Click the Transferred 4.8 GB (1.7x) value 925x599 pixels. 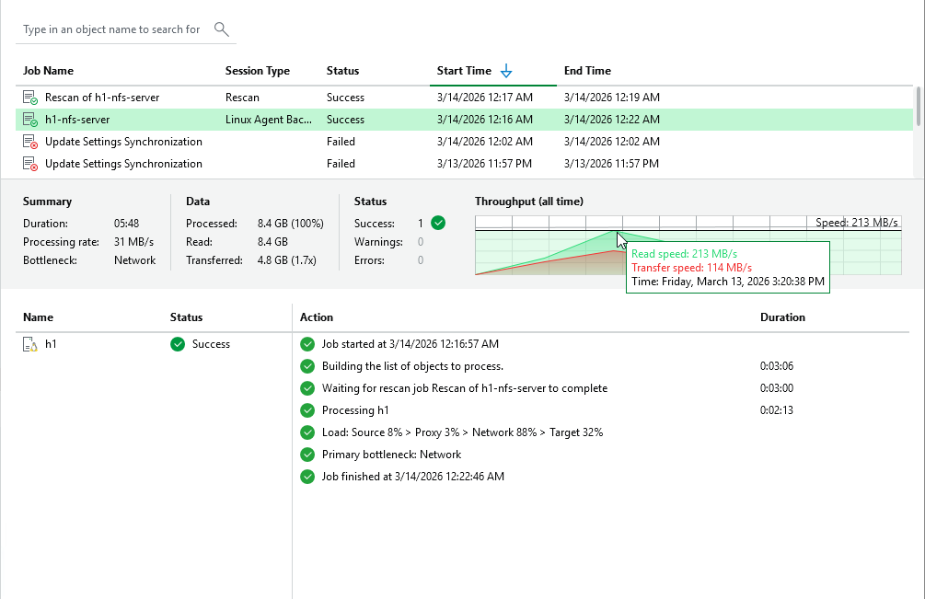tap(286, 260)
